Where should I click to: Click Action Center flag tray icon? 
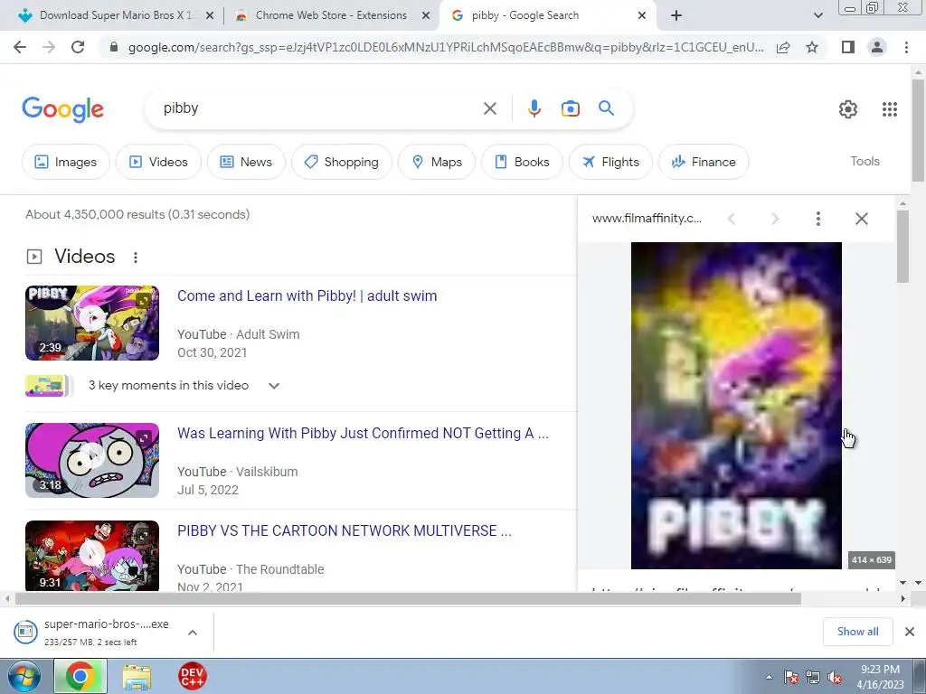(x=791, y=678)
